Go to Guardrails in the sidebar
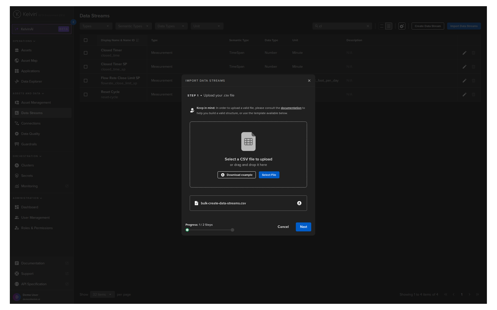Image resolution: width=497 pixels, height=310 pixels. 29,144
